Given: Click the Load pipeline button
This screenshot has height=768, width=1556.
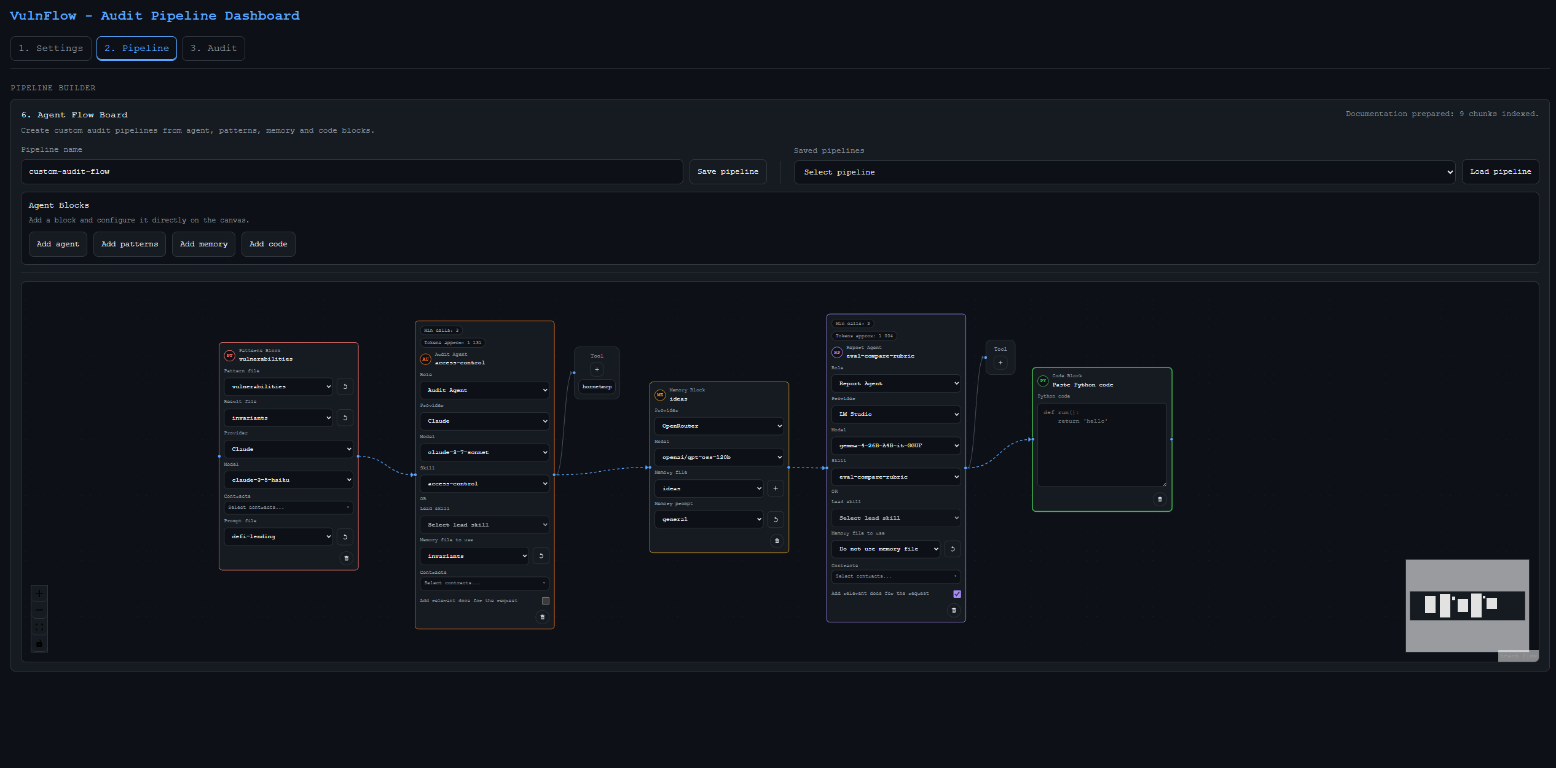Looking at the screenshot, I should point(1500,171).
